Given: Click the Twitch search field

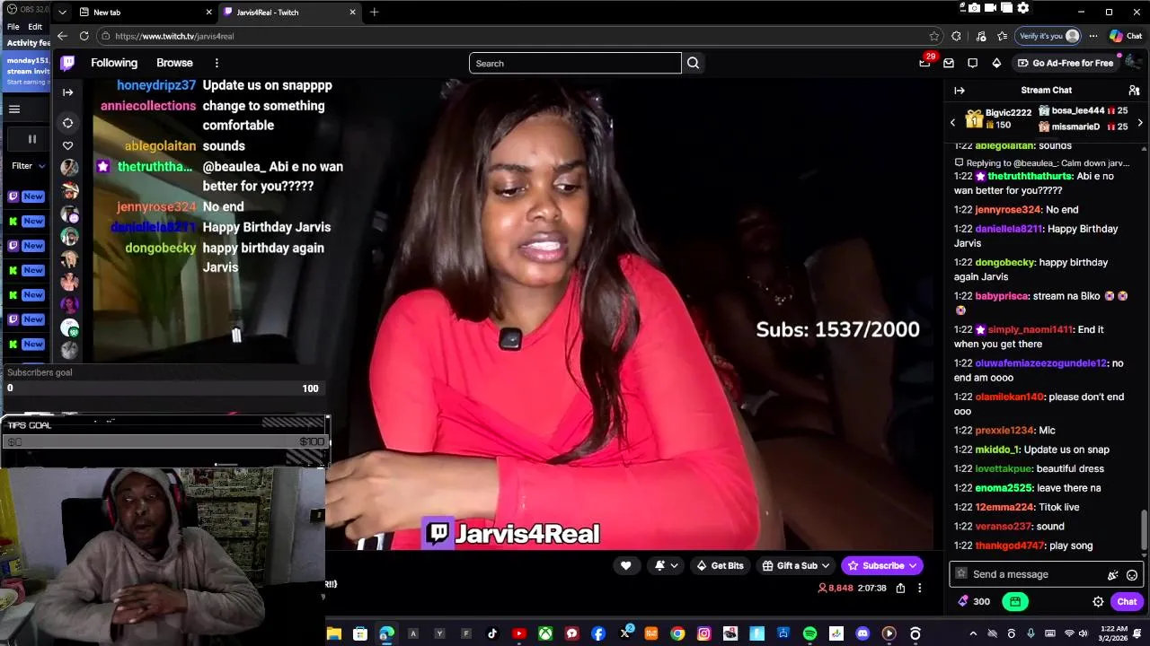Looking at the screenshot, I should coord(575,63).
